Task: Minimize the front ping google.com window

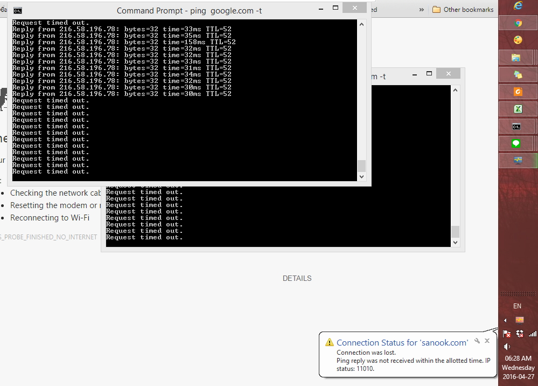Action: click(321, 9)
